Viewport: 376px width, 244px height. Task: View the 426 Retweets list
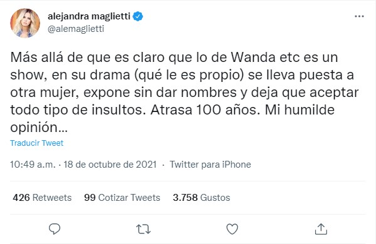pos(42,198)
